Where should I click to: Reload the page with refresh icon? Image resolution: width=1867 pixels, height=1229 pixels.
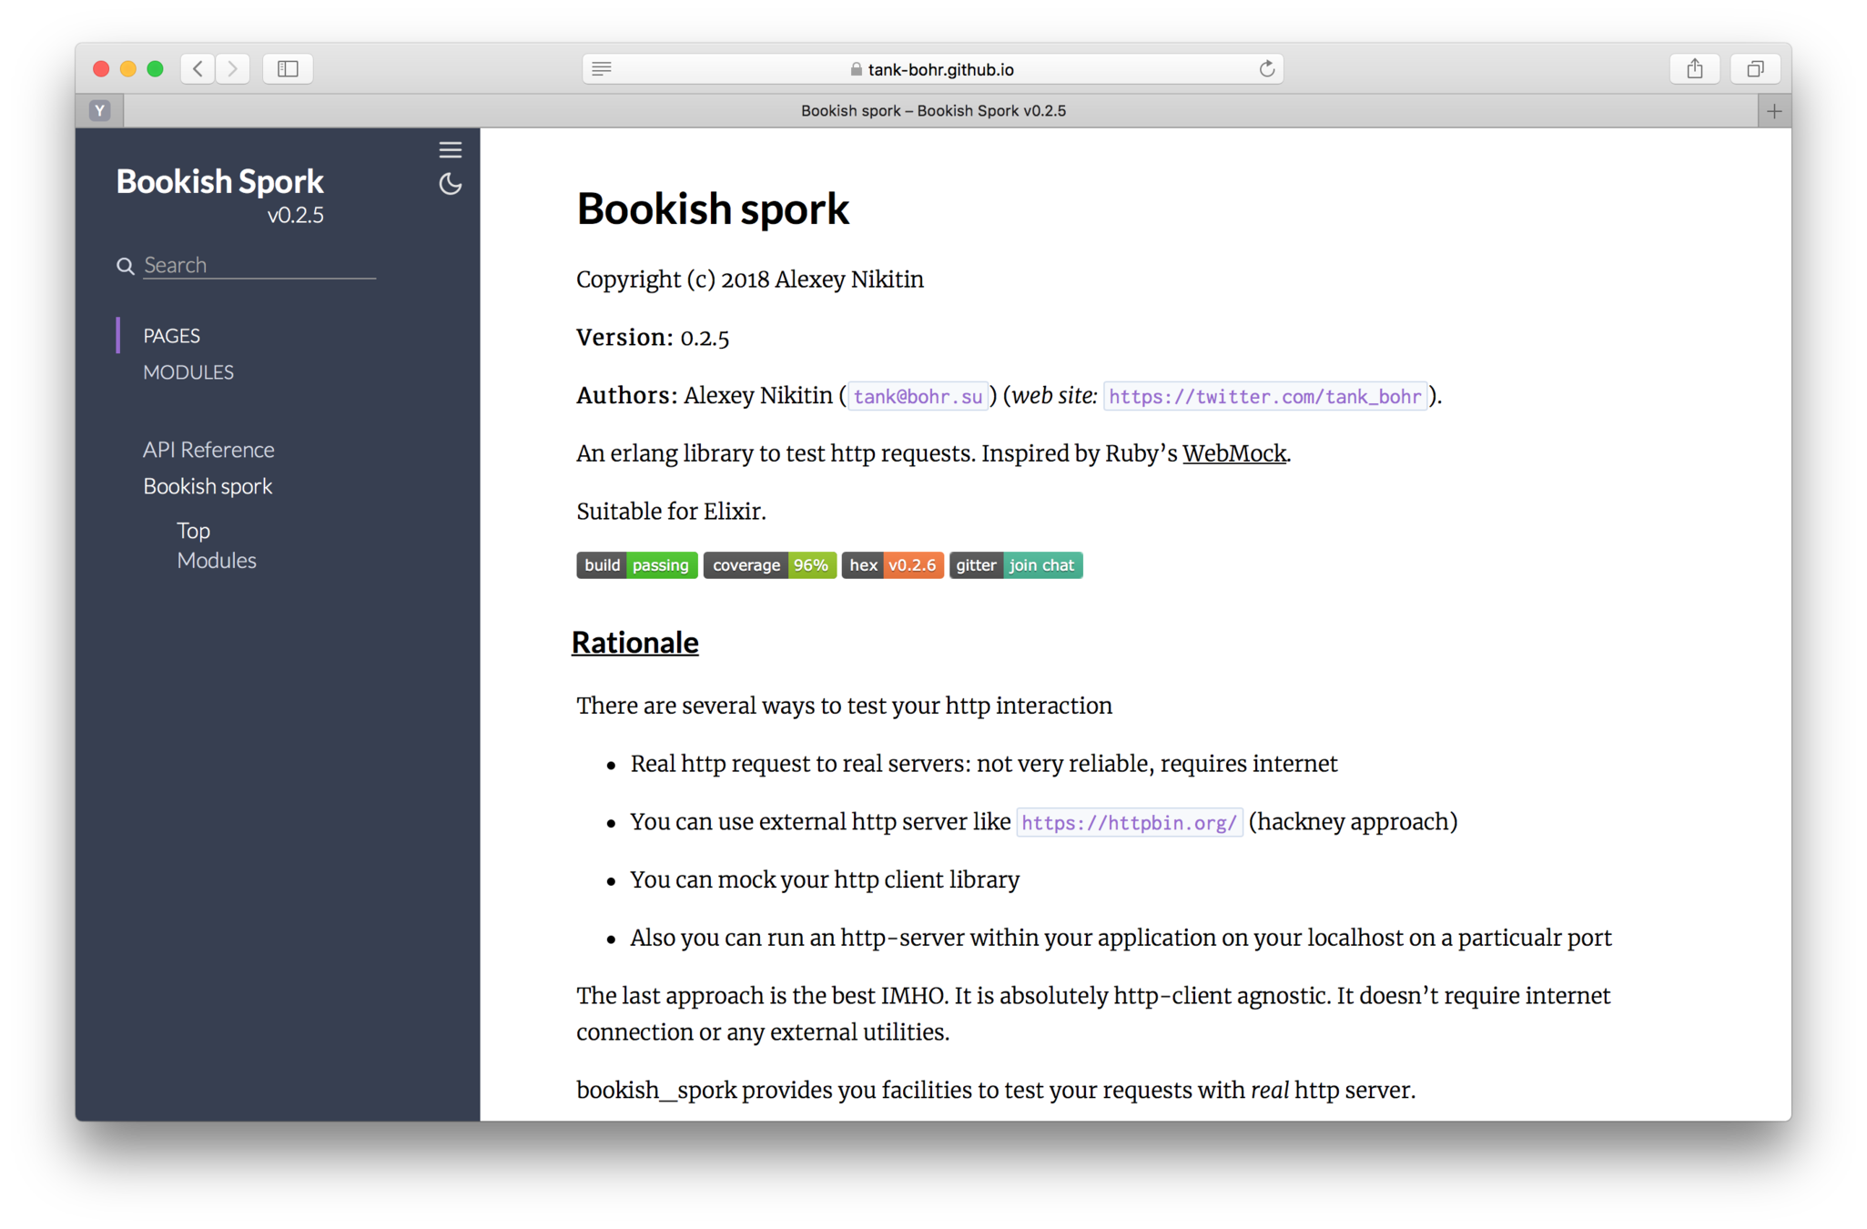[1266, 68]
